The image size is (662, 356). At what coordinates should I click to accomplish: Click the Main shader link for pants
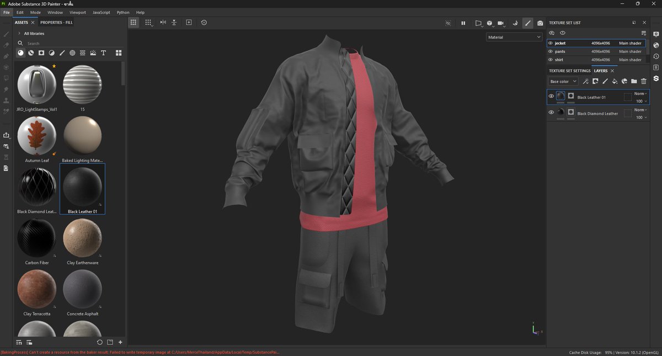pos(630,51)
